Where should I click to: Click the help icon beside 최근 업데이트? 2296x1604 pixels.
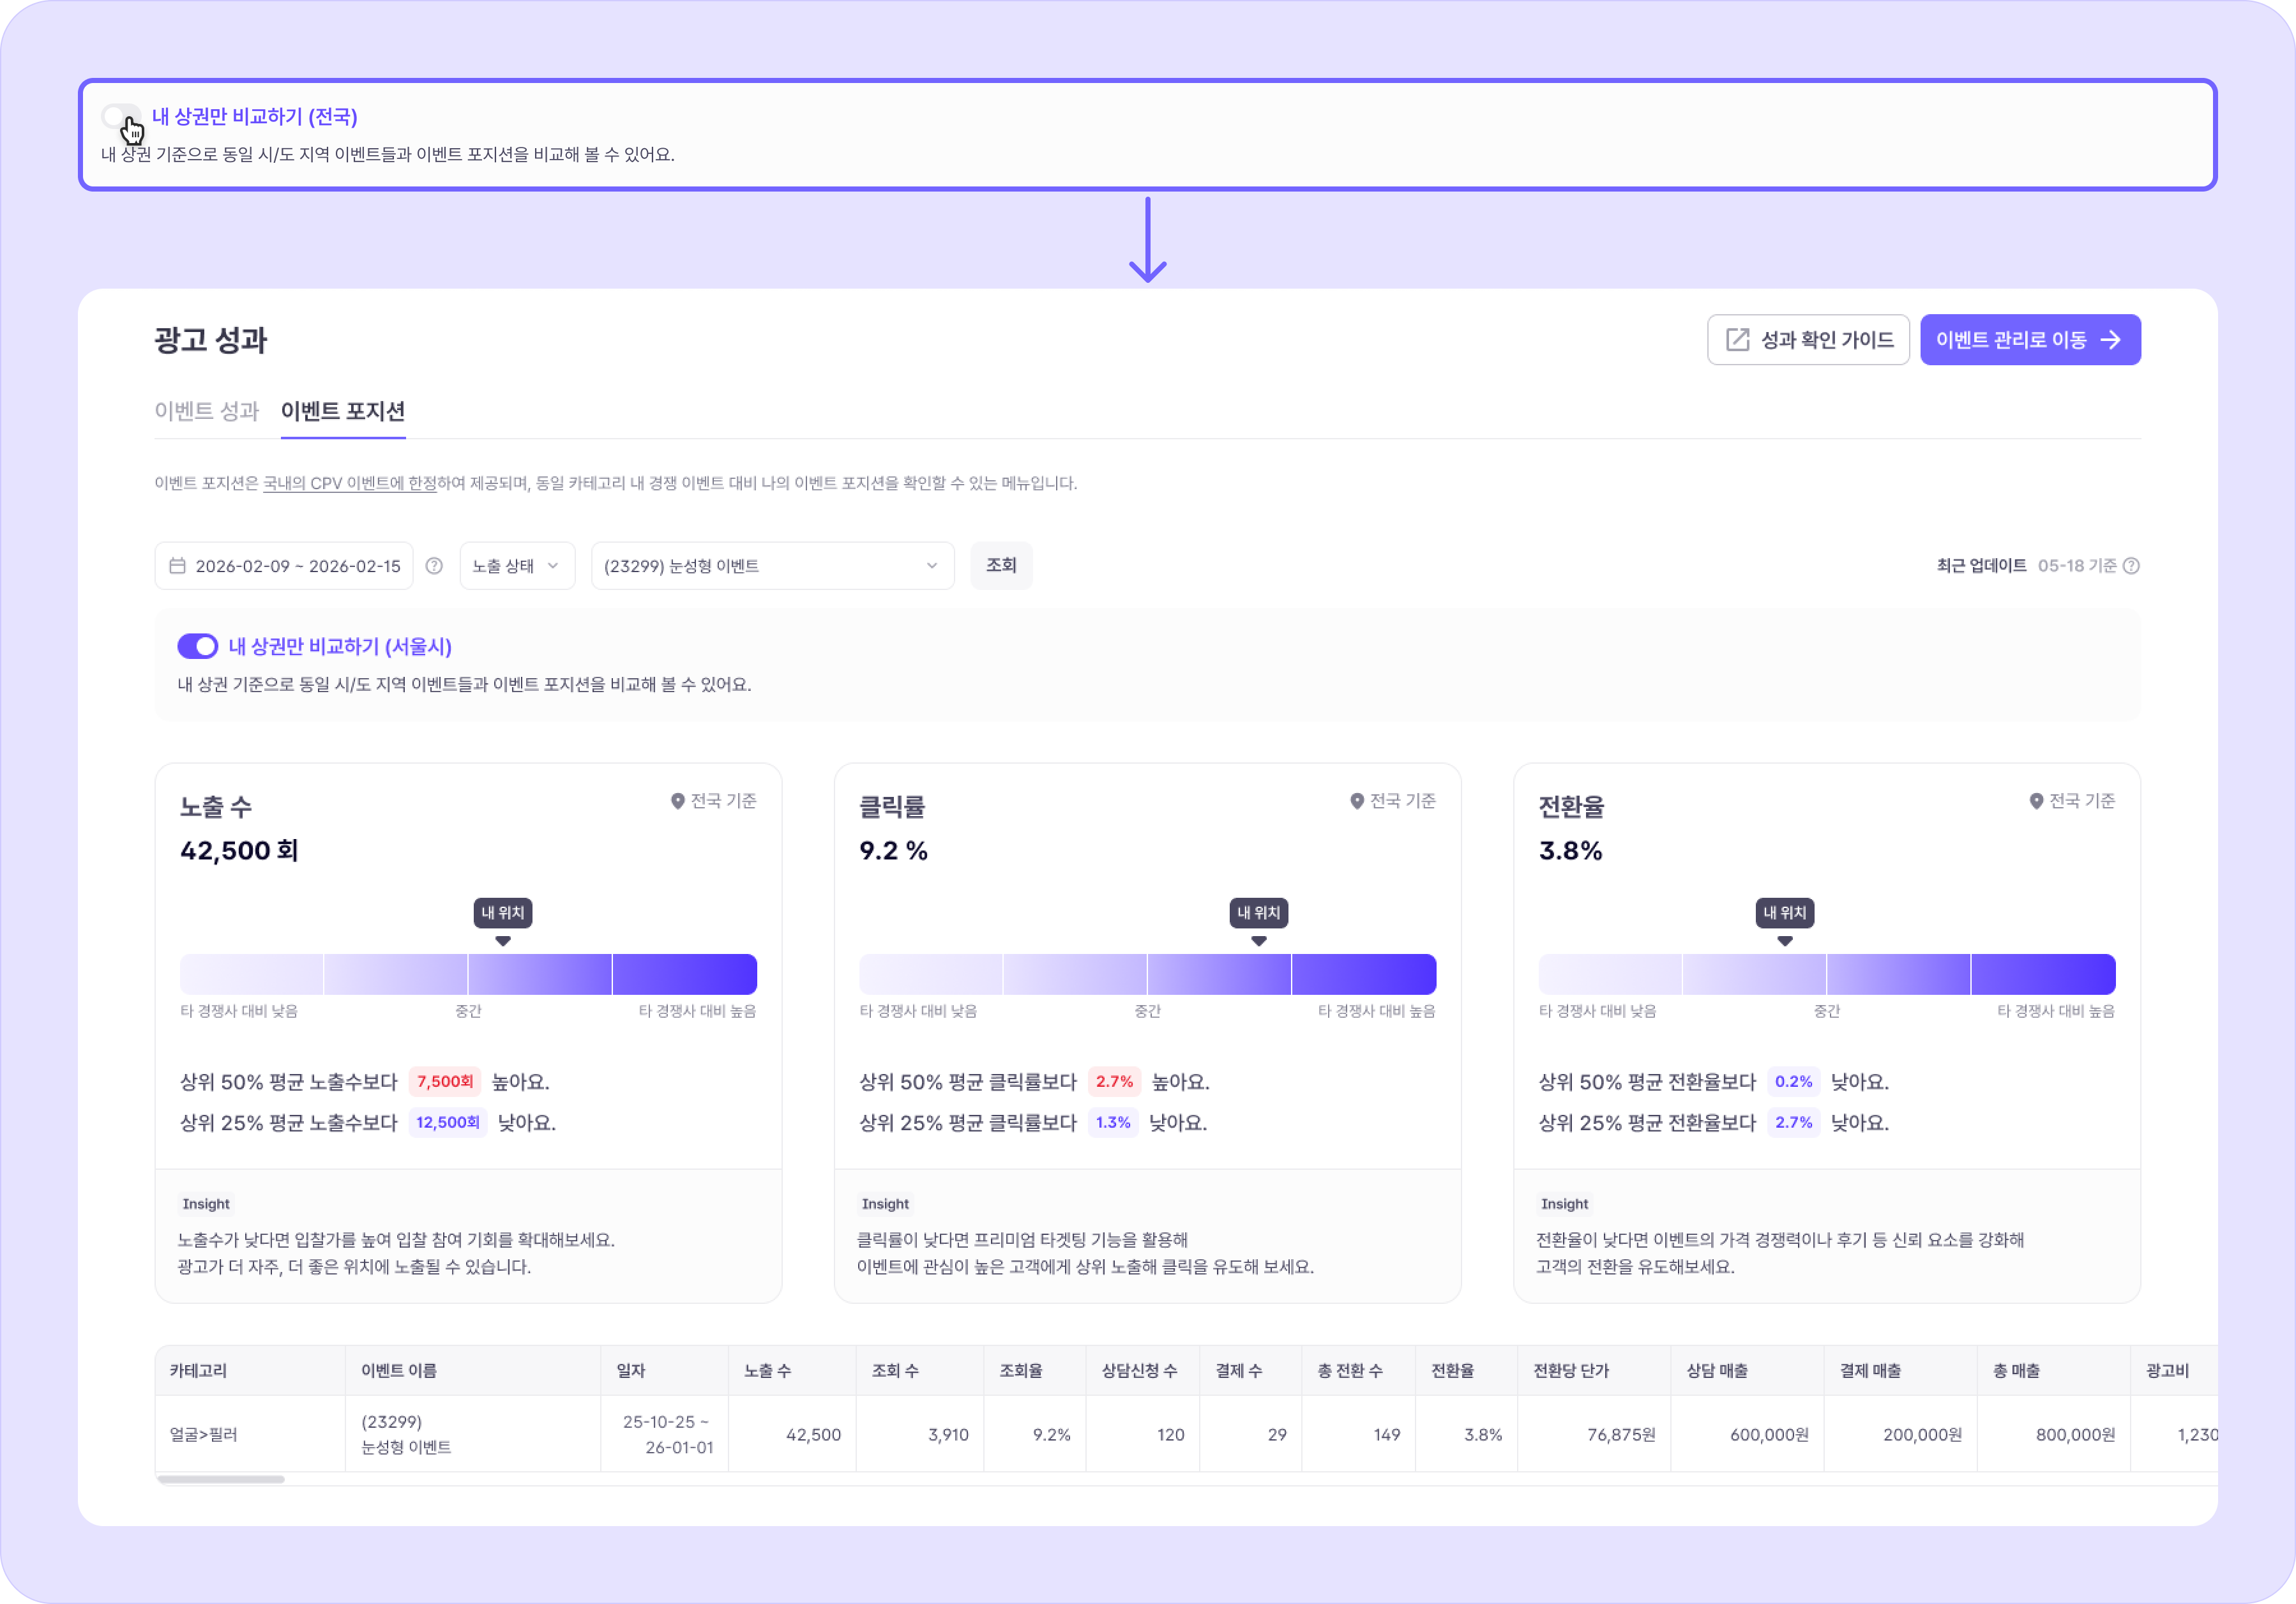pos(2131,566)
